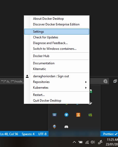Image resolution: width=118 pixels, height=147 pixels.
Task: Click Ln 48, Col 56 status
Action: [x=9, y=134]
